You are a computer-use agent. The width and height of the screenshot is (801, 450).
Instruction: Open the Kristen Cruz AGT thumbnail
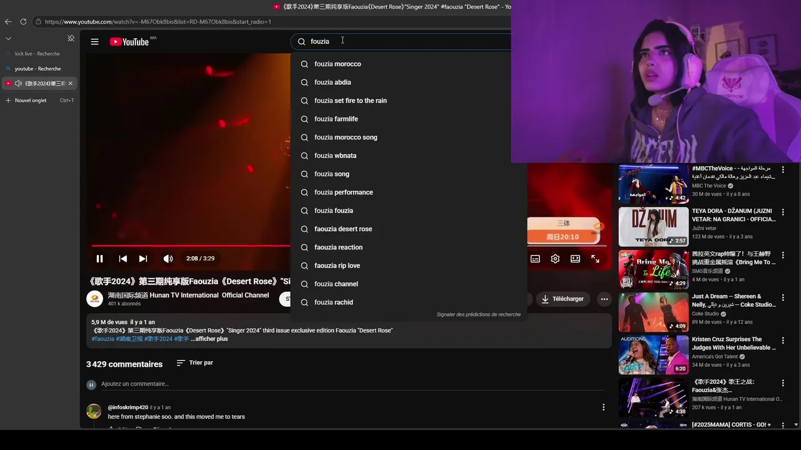click(653, 354)
